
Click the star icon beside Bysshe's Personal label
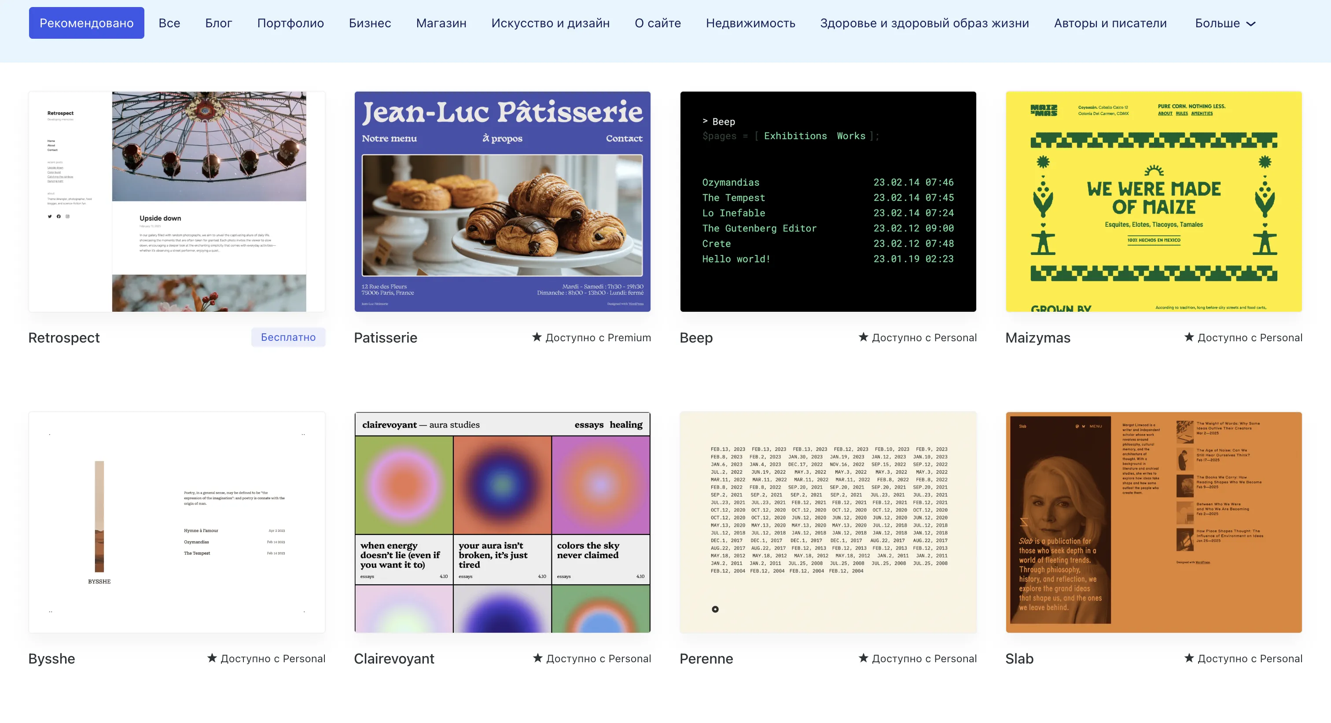212,658
